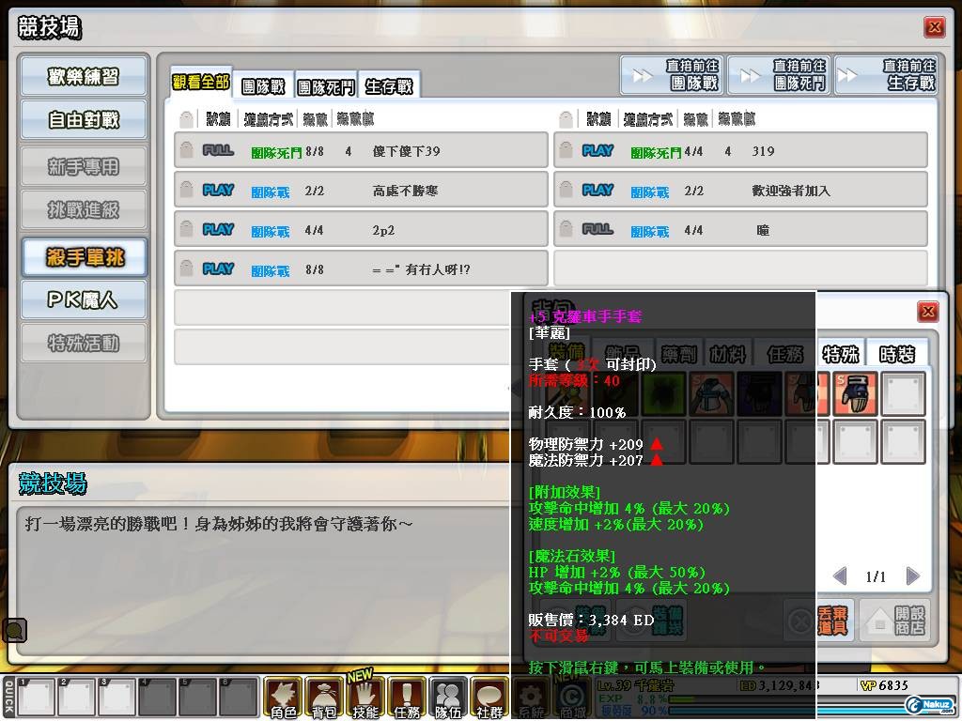Select 殺手單挑 in the arena sidebar
Image resolution: width=962 pixels, height=721 pixels.
(x=84, y=257)
